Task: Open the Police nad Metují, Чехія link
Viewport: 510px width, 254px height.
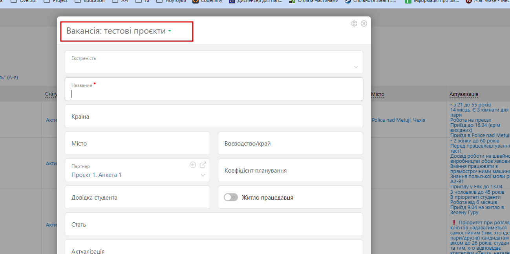Action: click(398, 120)
